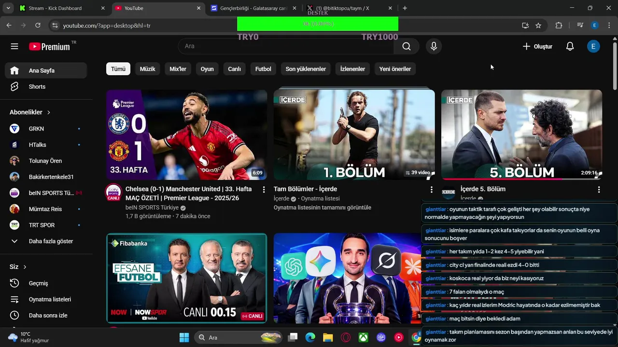The height and width of the screenshot is (347, 618).
Task: Click beIN SPORTS channel avatar under Chelsea video
Action: (x=113, y=192)
